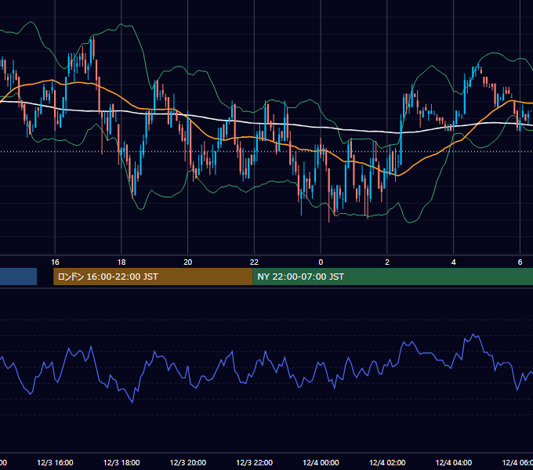533x470 pixels.
Task: Click the 2 hour label on price chart axis
Action: 387,262
